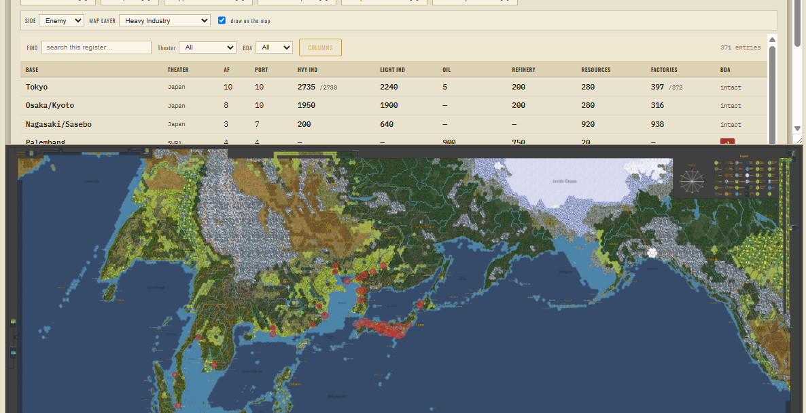Screen dimensions: 806x413
Task: Sort by the BDA column header
Action: point(725,70)
